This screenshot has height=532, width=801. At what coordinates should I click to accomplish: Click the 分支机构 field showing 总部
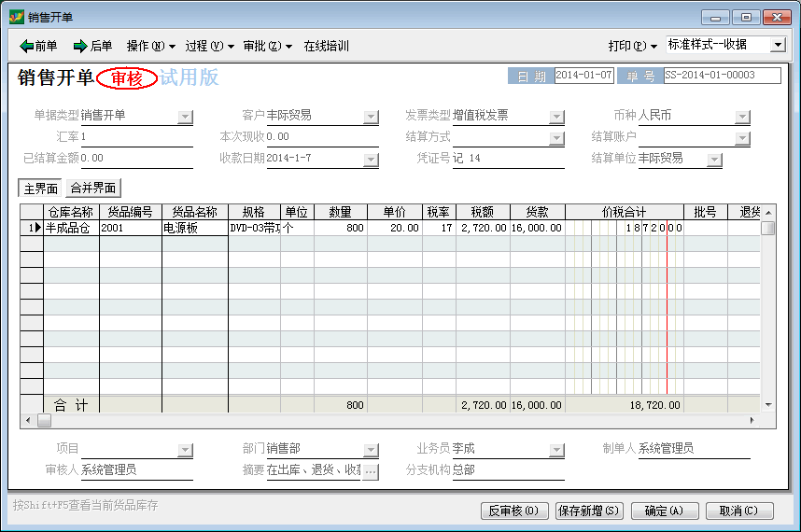tap(508, 469)
